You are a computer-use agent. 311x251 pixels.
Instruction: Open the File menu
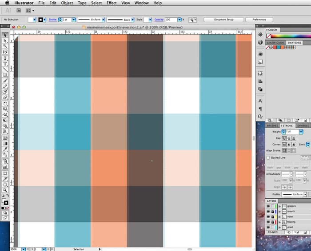[x=41, y=3]
